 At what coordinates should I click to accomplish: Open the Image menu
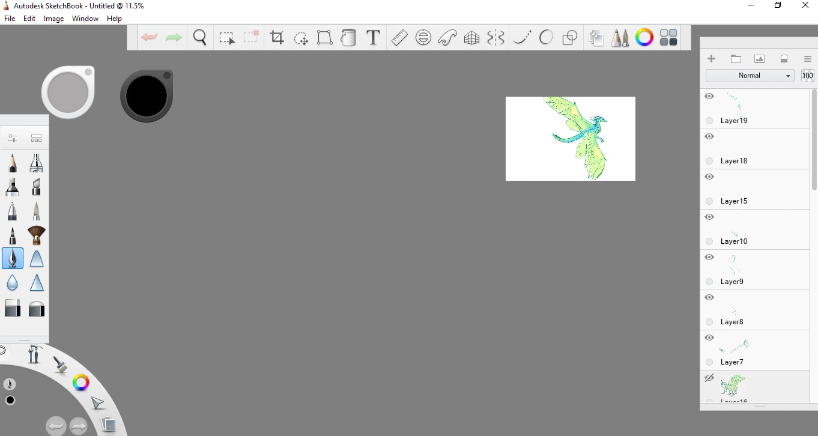tap(53, 19)
